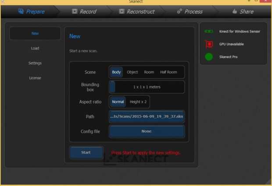Click the Share thumbs-up icon
This screenshot has height=186, width=272.
(x=235, y=11)
